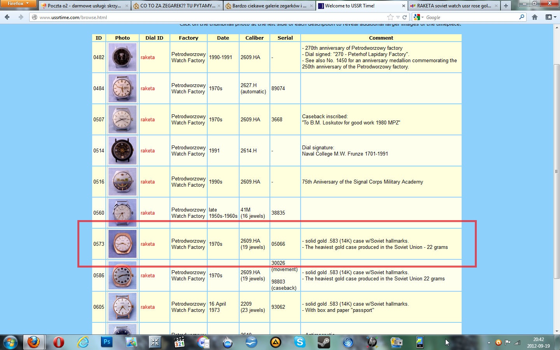Viewport: 560px width, 350px height.
Task: Click the date '16 April 1973'
Action: (x=217, y=307)
